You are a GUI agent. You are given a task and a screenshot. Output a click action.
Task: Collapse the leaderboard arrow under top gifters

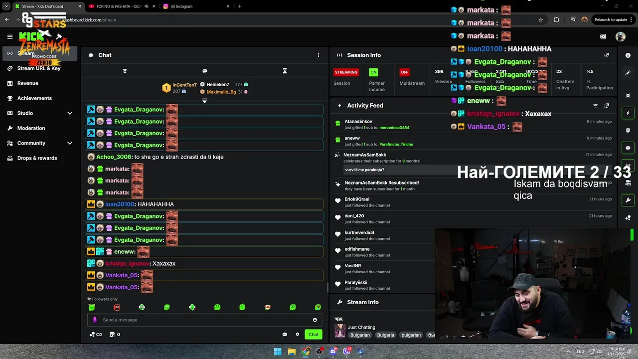point(204,101)
